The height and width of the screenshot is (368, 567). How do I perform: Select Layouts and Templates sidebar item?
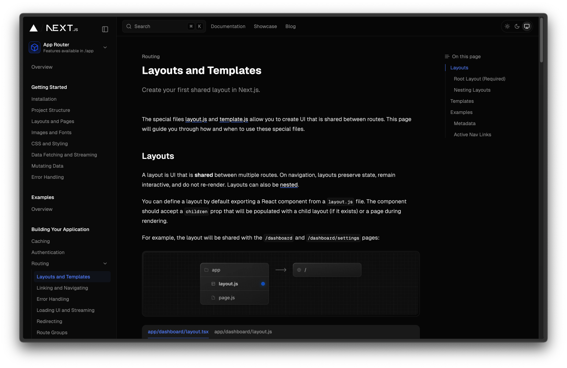72,277
